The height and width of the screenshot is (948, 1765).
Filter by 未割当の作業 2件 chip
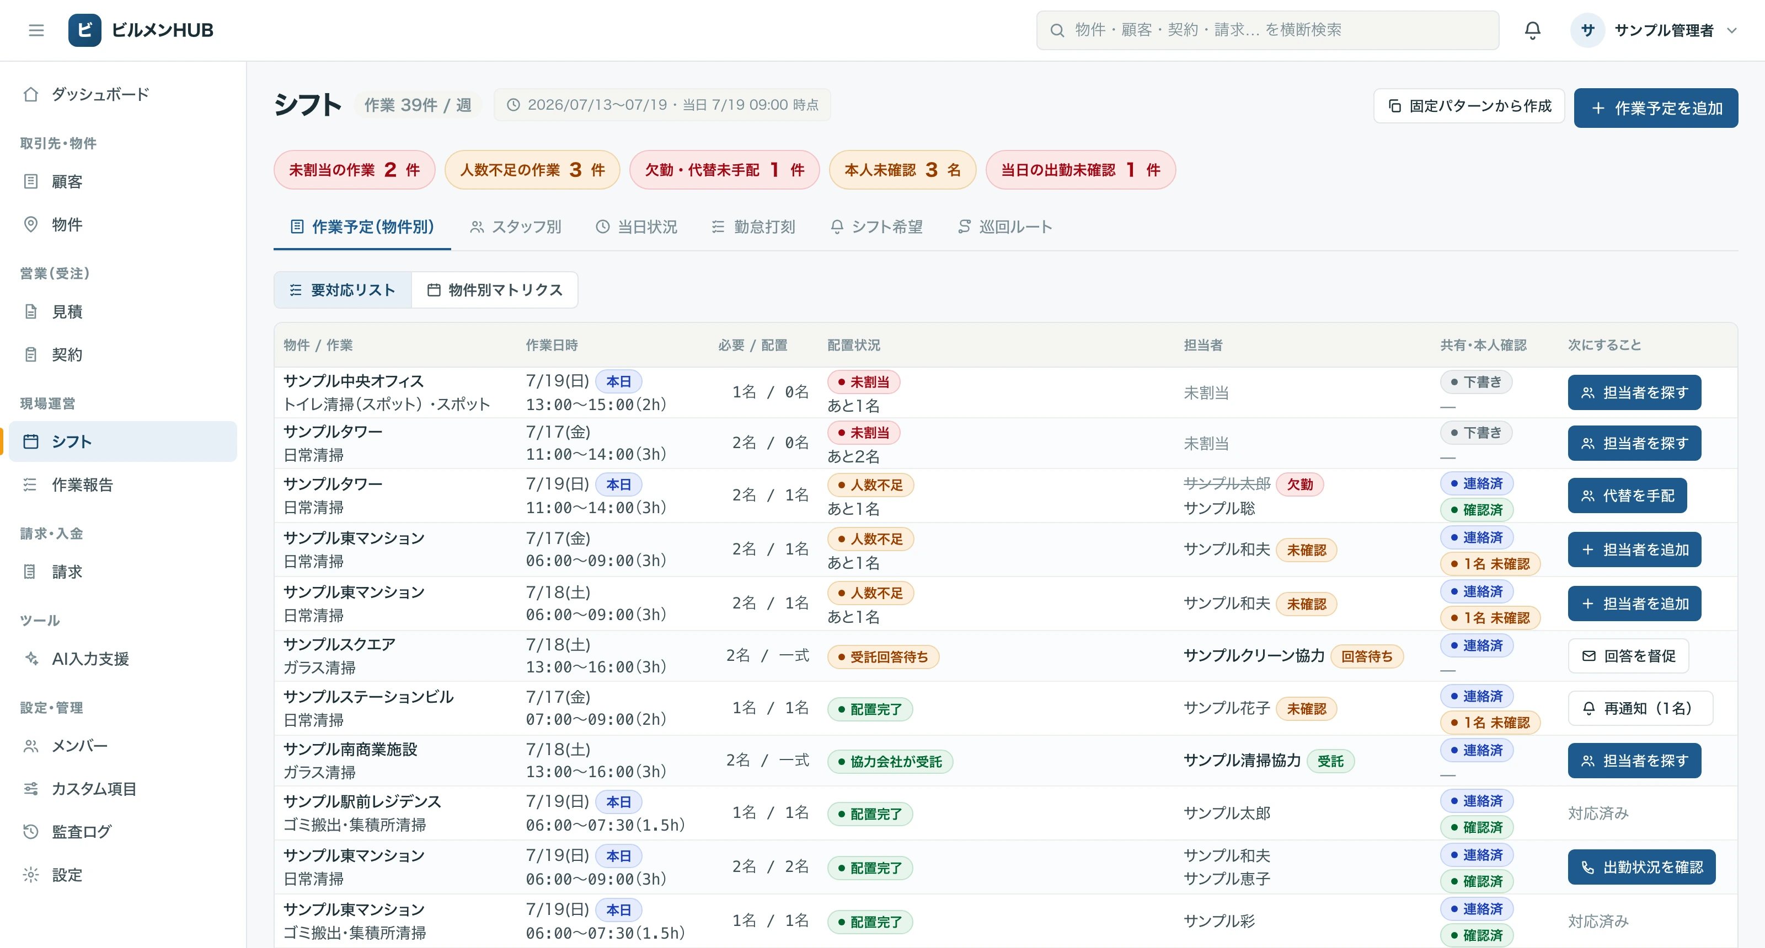[354, 170]
